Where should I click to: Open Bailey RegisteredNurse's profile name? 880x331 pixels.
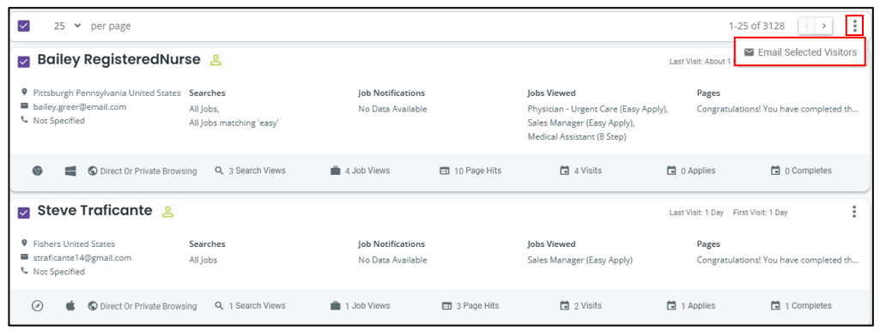tap(119, 59)
